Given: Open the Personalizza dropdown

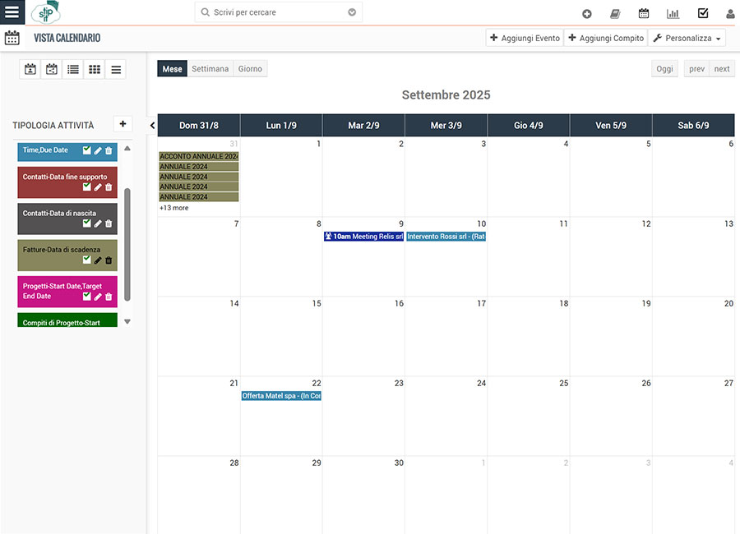Looking at the screenshot, I should [x=687, y=39].
